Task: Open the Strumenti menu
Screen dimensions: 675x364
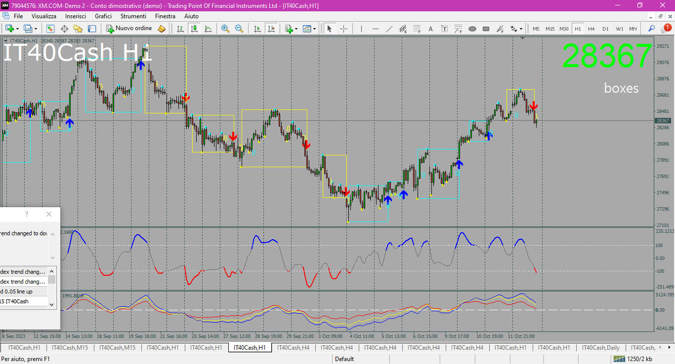Action: 133,16
